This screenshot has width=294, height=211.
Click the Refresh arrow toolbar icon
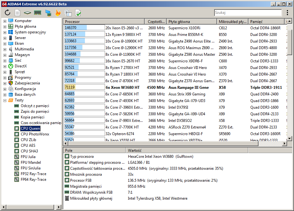click(x=8, y=13)
